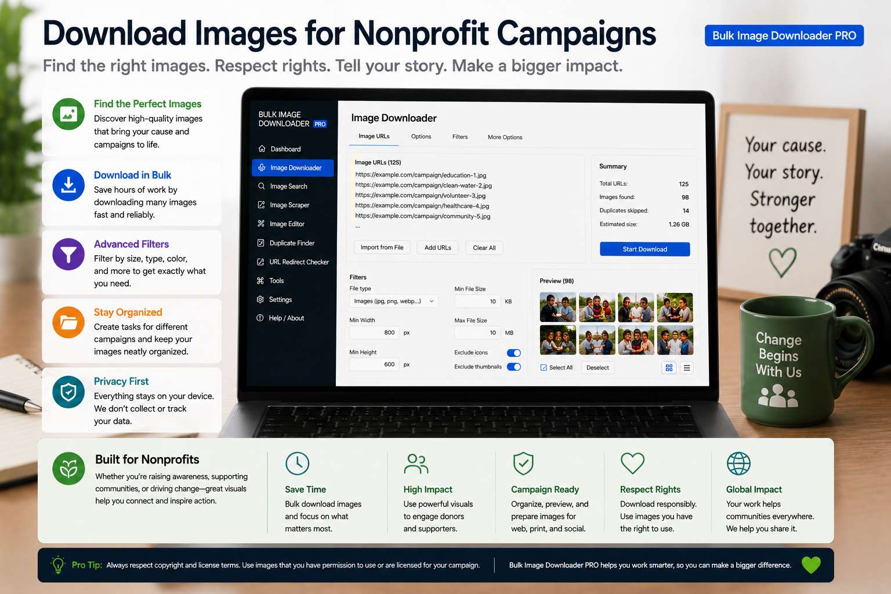Click the Help / About icon
This screenshot has height=594, width=891.
(x=260, y=318)
